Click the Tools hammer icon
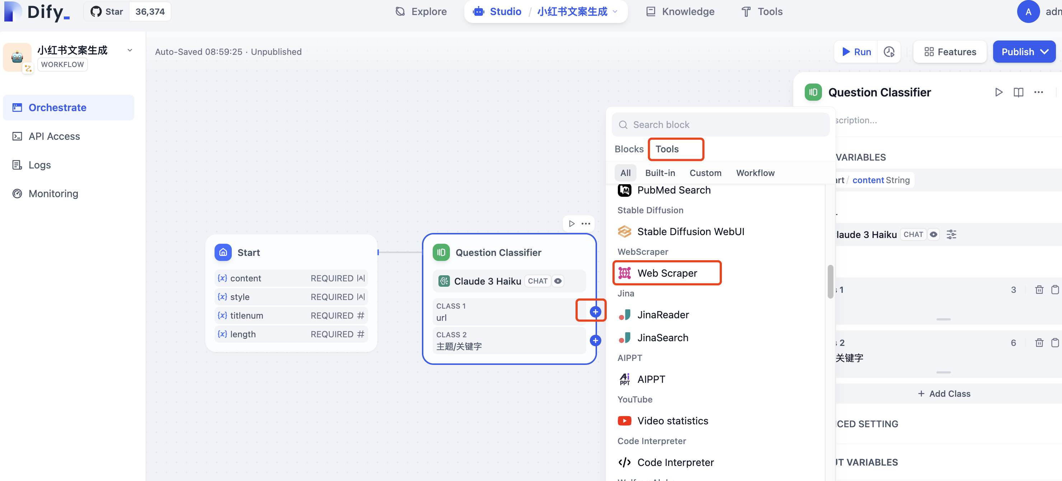Viewport: 1062px width, 481px height. click(746, 11)
